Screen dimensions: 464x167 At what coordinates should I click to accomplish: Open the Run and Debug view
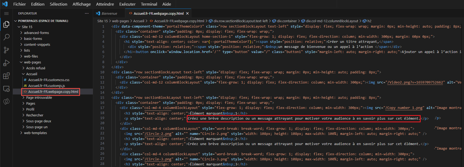click(6, 63)
